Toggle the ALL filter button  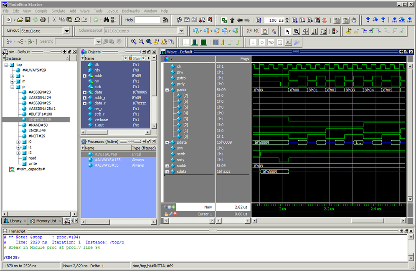pos(289,42)
